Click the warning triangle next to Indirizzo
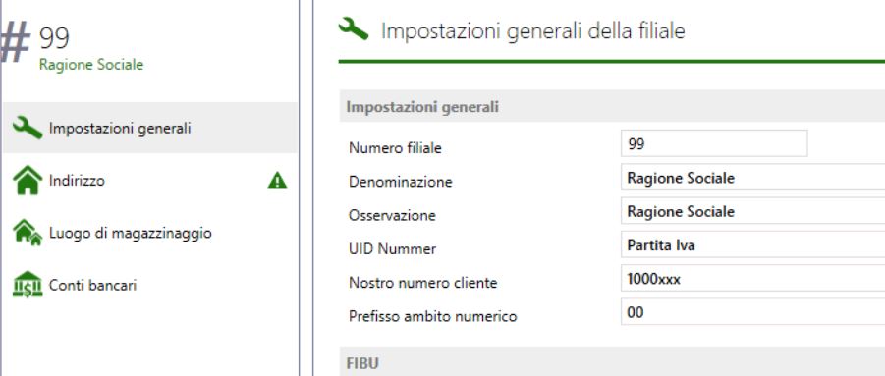The width and height of the screenshot is (885, 376). tap(277, 181)
